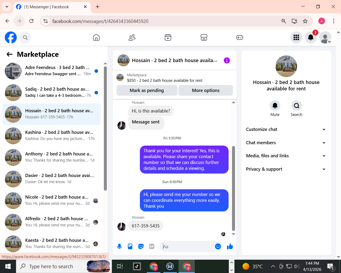Click the listing thumbnail in right panel
Image resolution: width=341 pixels, height=273 pixels.
tap(286, 66)
